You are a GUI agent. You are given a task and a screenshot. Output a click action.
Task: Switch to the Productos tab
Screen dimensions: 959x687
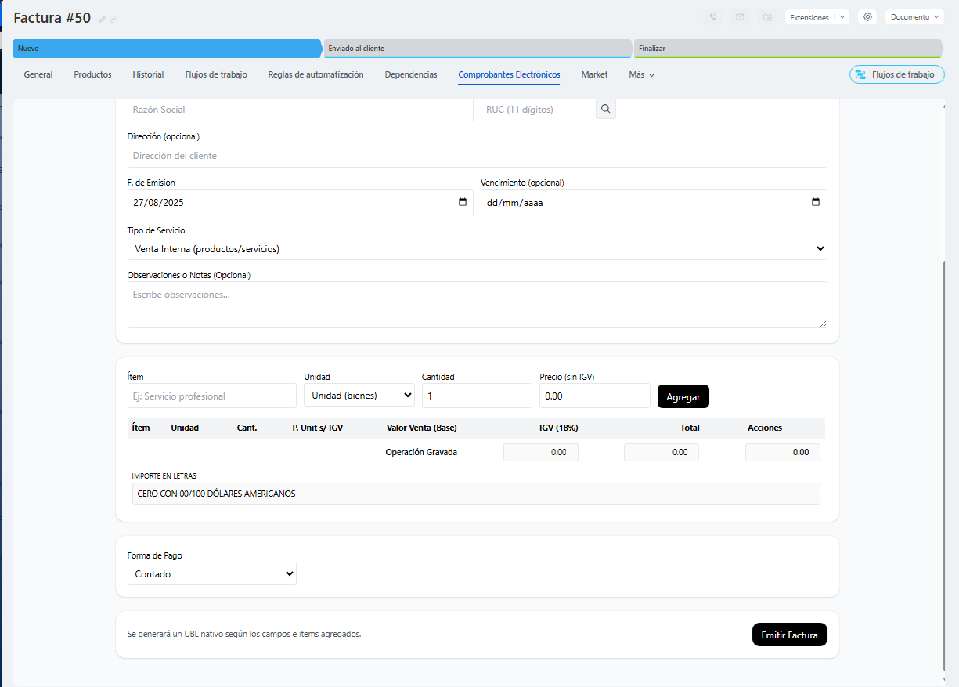(x=92, y=74)
